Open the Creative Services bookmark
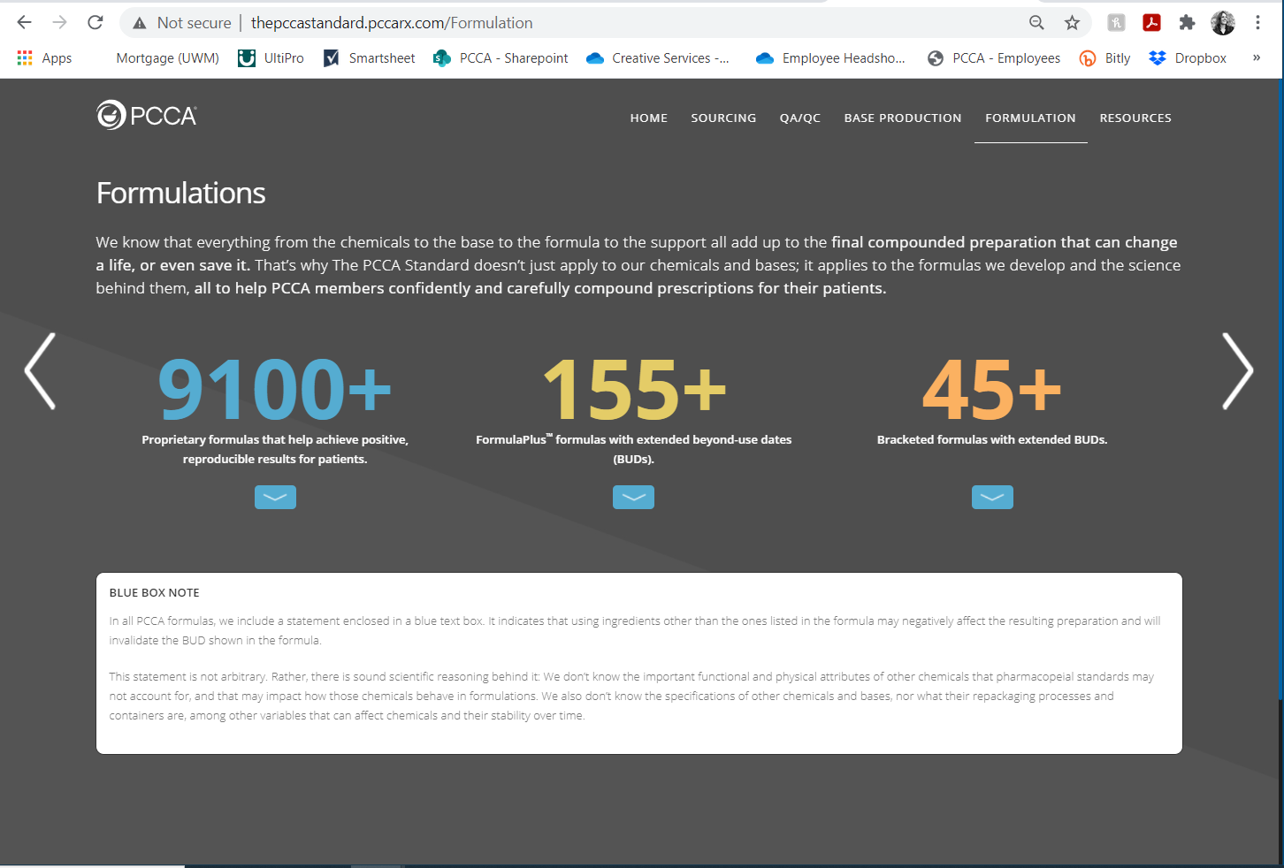 pos(658,58)
